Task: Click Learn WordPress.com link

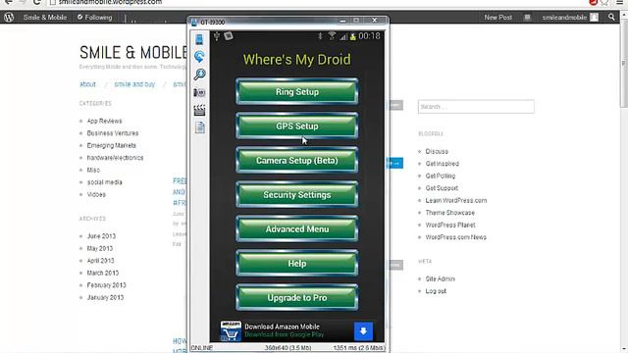Action: [x=456, y=200]
